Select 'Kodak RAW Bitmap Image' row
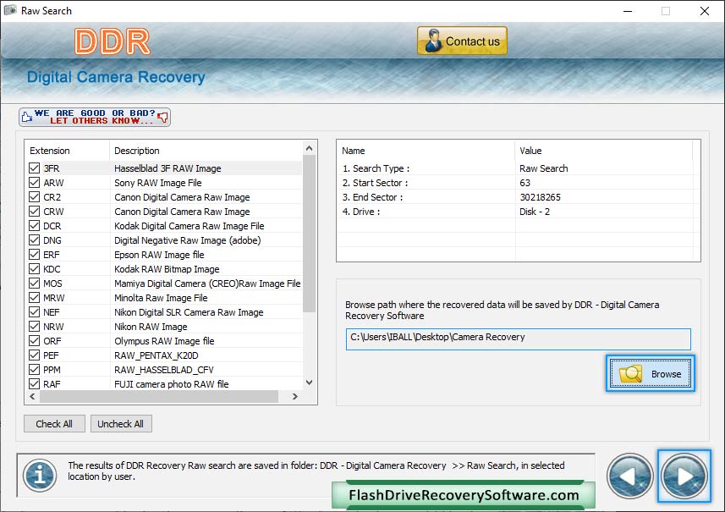Viewport: 725px width, 512px height. [x=163, y=269]
